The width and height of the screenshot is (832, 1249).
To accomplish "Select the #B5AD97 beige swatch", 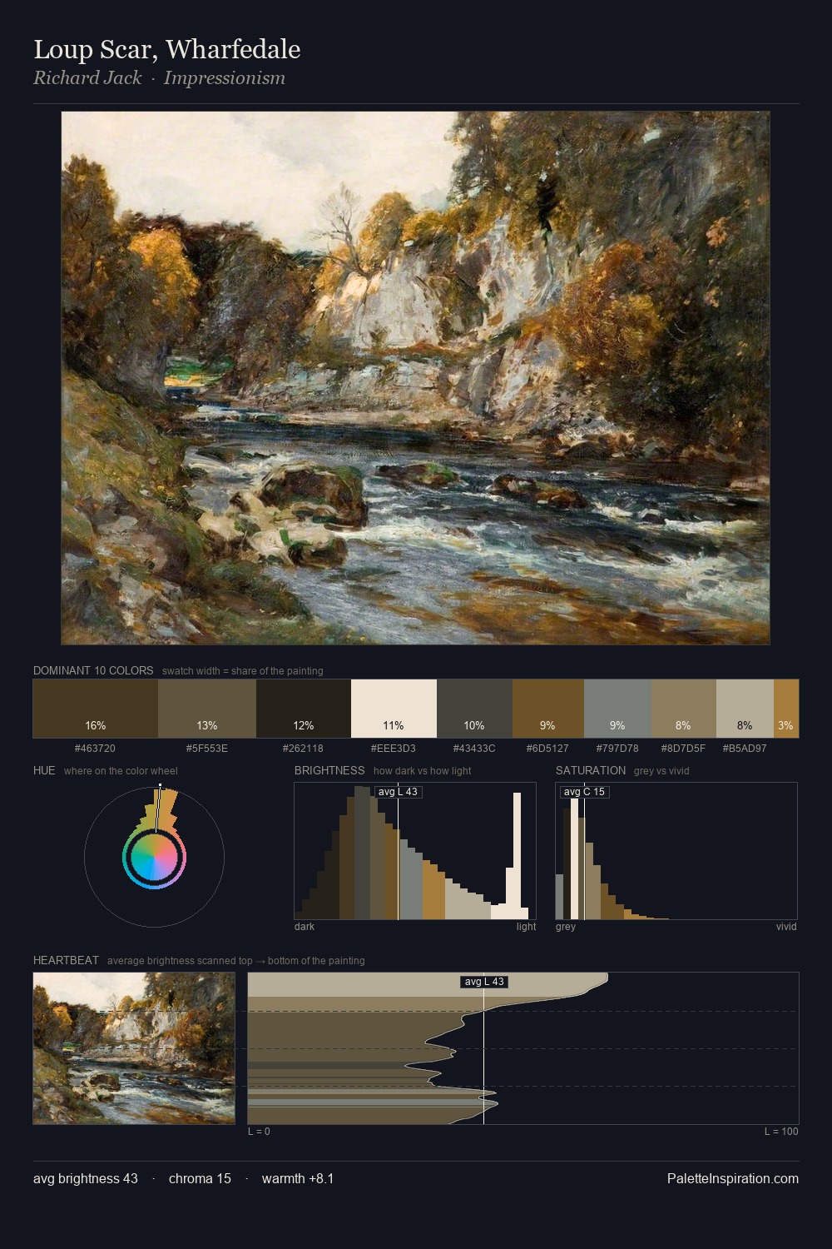I will [745, 709].
